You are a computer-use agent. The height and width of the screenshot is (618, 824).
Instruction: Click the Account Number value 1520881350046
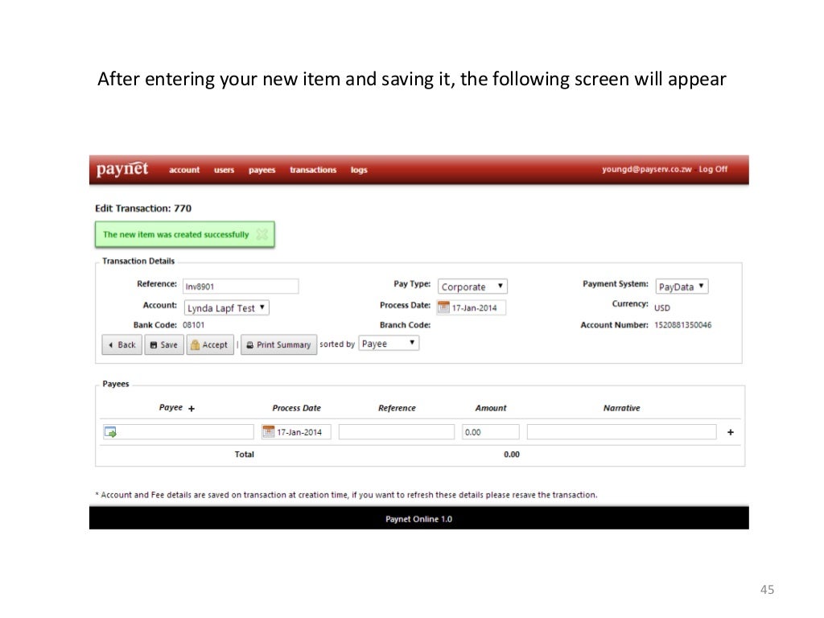click(x=682, y=325)
